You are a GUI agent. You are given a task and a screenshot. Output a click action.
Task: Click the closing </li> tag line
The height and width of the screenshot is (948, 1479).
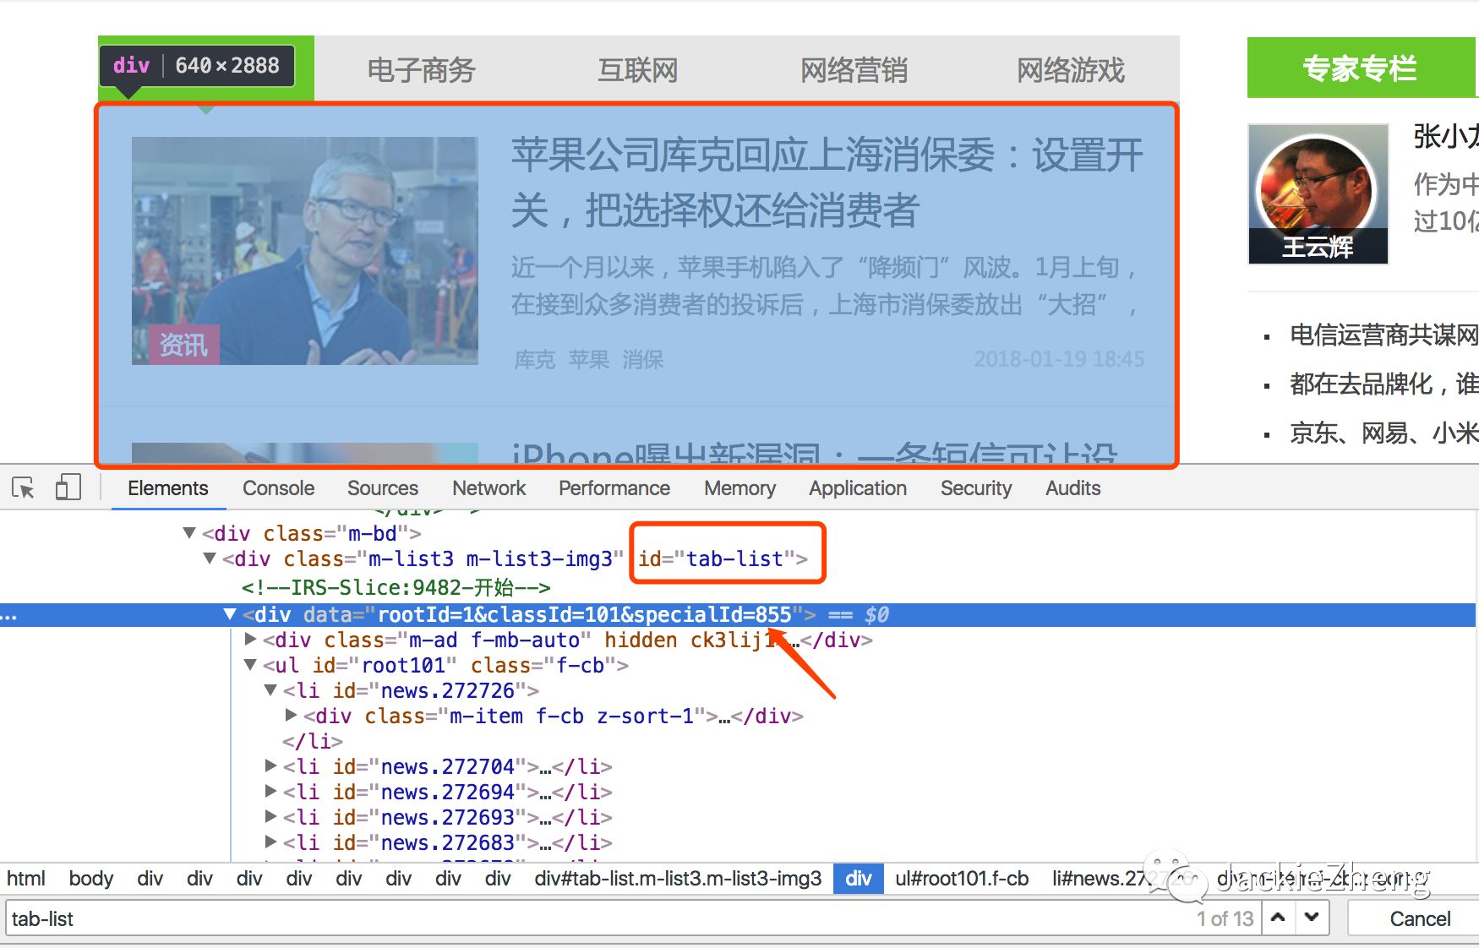313,741
